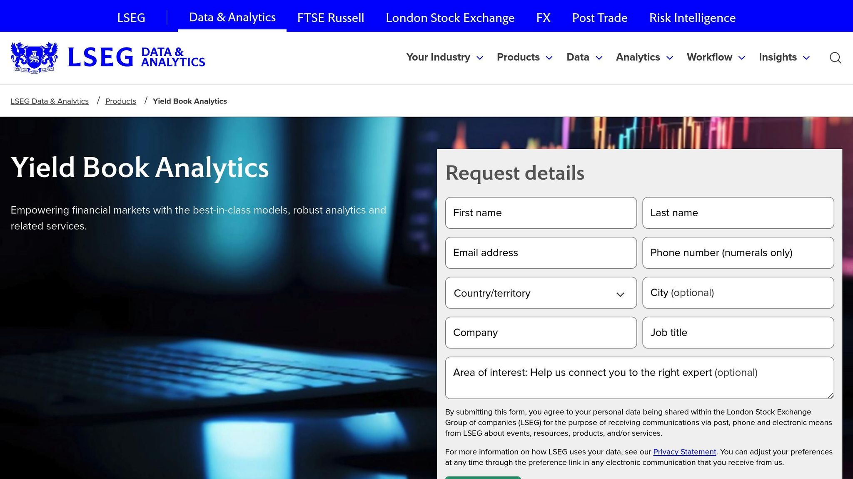The height and width of the screenshot is (479, 853).
Task: Click the Area of interest text area
Action: tap(639, 378)
